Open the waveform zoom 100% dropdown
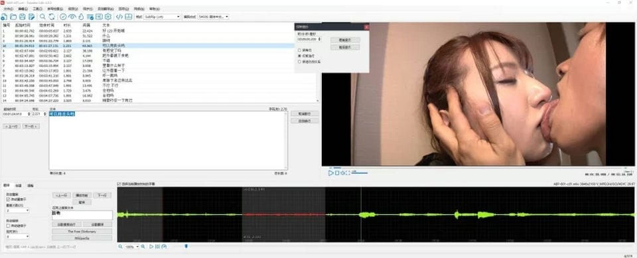 (x=131, y=247)
